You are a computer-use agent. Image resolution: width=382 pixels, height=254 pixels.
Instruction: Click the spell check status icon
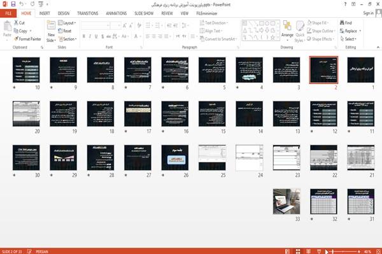(x=29, y=251)
